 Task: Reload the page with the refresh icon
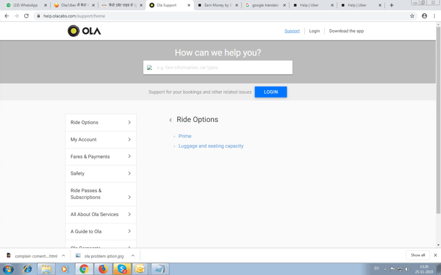point(26,16)
